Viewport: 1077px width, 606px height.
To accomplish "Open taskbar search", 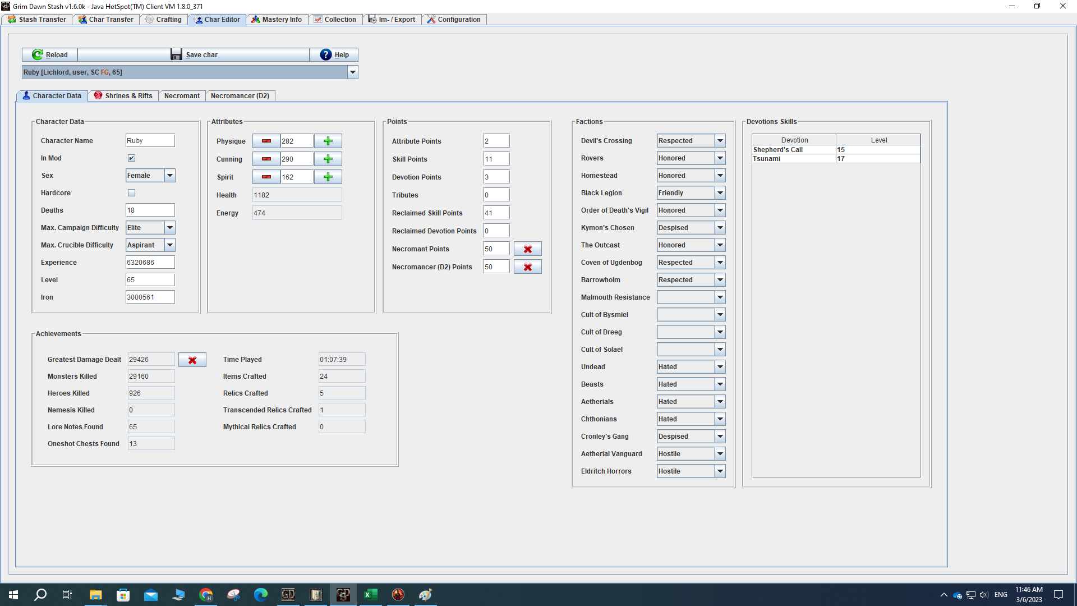I will [40, 595].
